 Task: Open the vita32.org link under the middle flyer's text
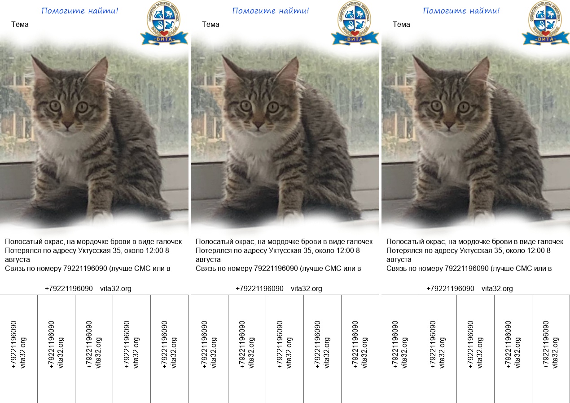(x=307, y=289)
